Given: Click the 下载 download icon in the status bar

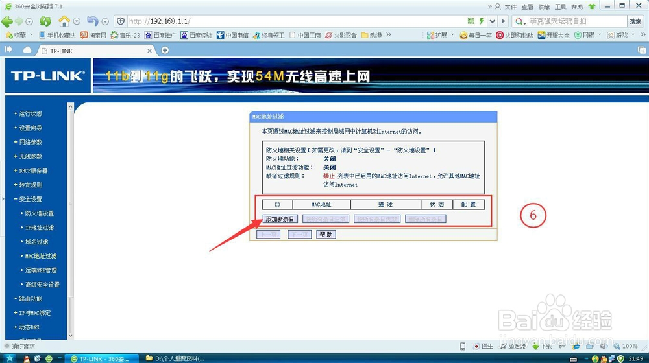Looking at the screenshot, I should [542, 346].
